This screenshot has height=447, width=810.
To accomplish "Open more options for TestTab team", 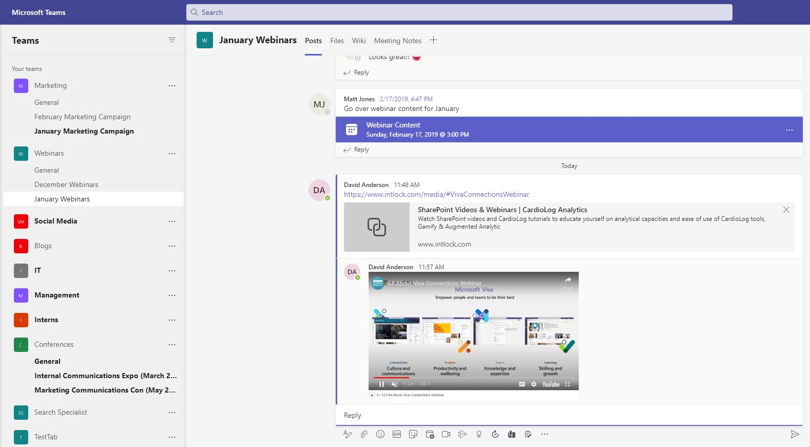I will point(172,437).
